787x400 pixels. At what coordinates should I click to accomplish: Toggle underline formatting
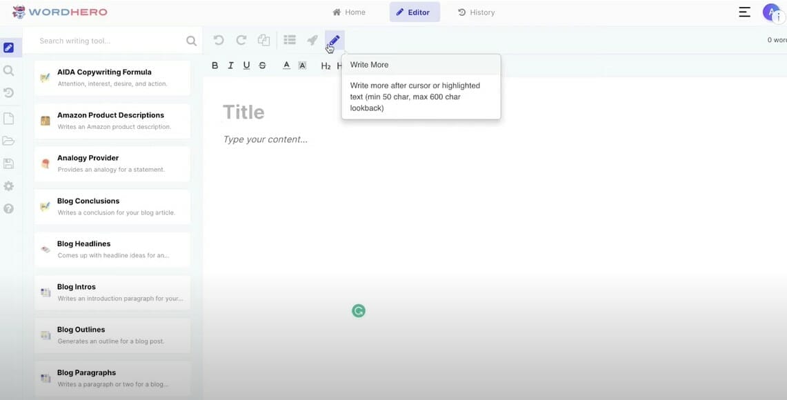point(246,66)
